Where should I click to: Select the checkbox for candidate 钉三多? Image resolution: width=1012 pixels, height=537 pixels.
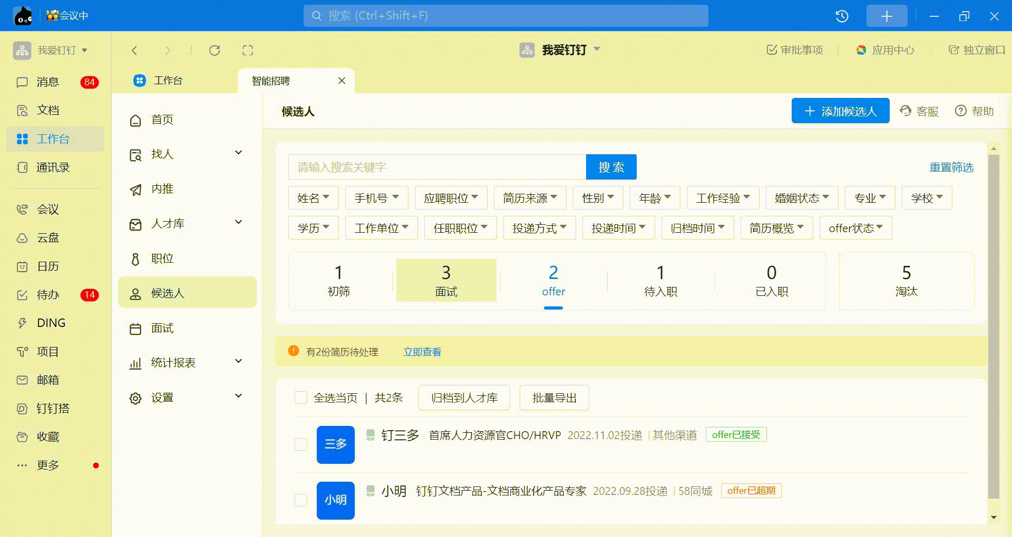click(x=301, y=444)
